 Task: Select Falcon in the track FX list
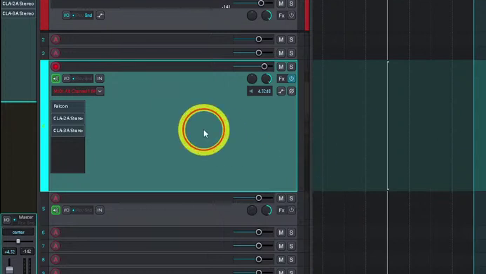tap(68, 106)
